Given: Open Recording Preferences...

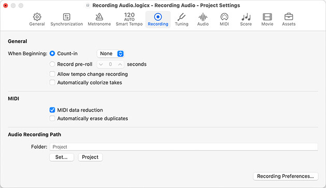Looking at the screenshot, I should coord(286,176).
